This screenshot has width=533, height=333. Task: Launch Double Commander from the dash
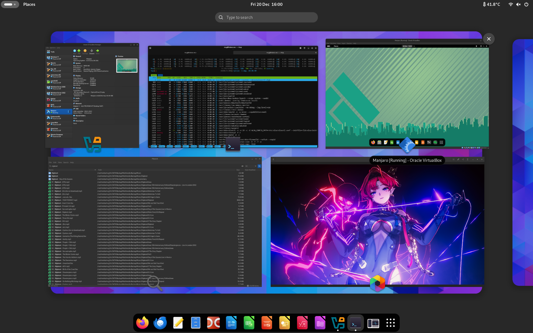(x=213, y=323)
